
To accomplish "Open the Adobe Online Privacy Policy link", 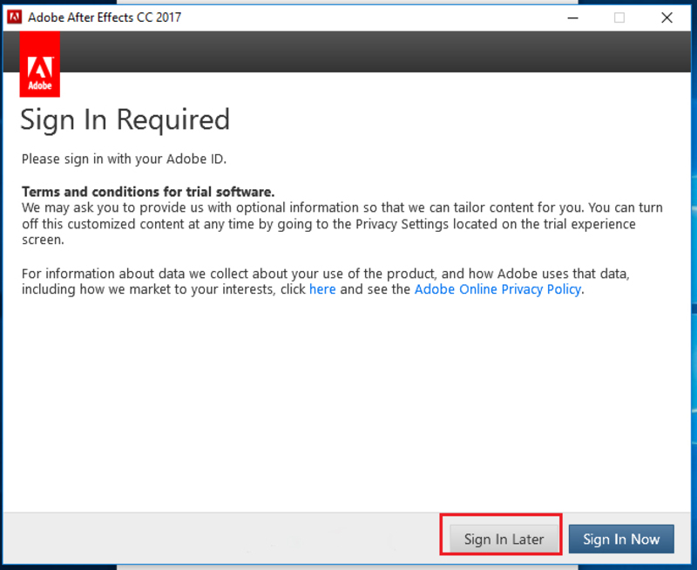I will (497, 289).
